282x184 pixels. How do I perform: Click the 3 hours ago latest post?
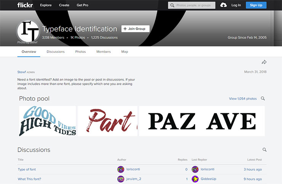tap(253, 169)
